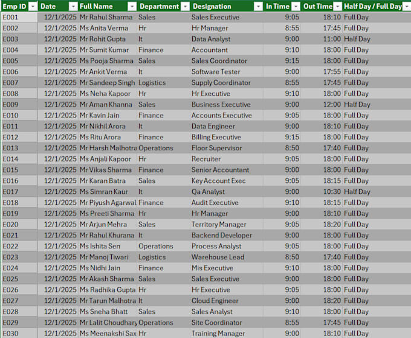Expand the Department filter dropdown
Viewport: 411px width, 338px height.
click(186, 7)
